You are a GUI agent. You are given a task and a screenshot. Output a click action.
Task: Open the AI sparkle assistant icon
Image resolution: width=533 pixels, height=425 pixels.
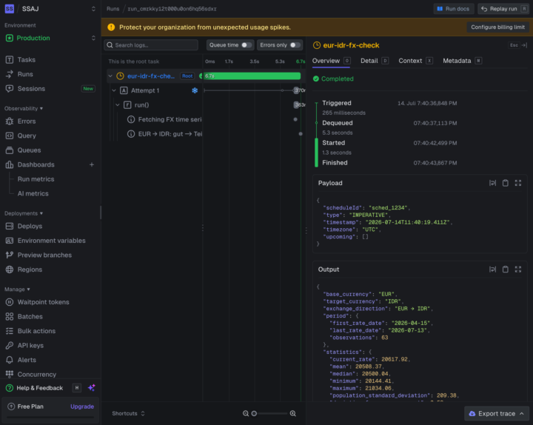tap(92, 387)
